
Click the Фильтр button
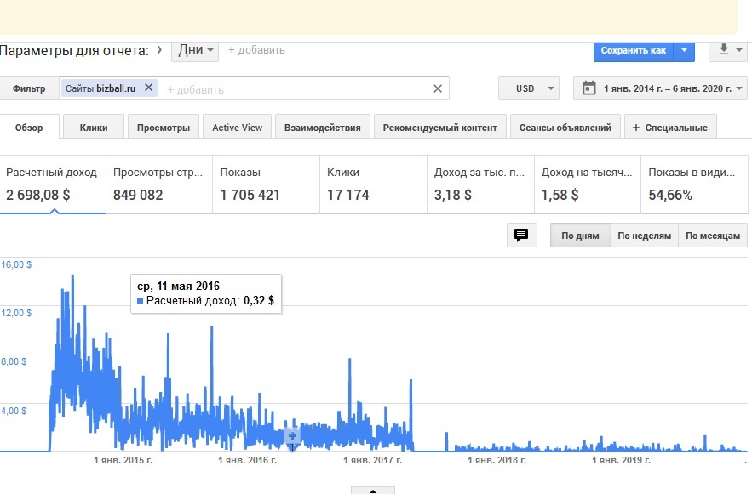[x=29, y=88]
